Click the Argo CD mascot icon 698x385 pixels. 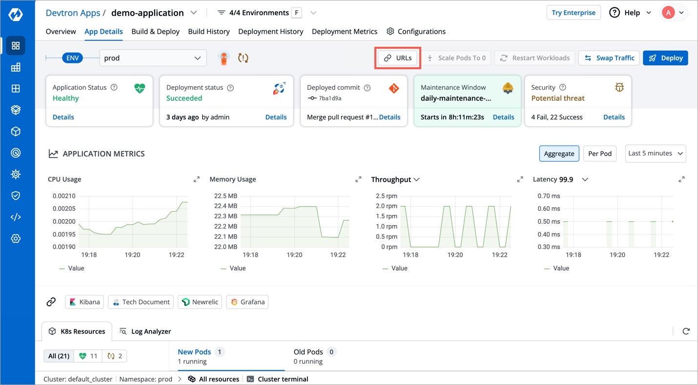coord(224,58)
